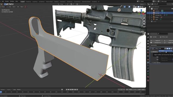
Task: Click the viewport pan hand icon
Action: [144, 21]
